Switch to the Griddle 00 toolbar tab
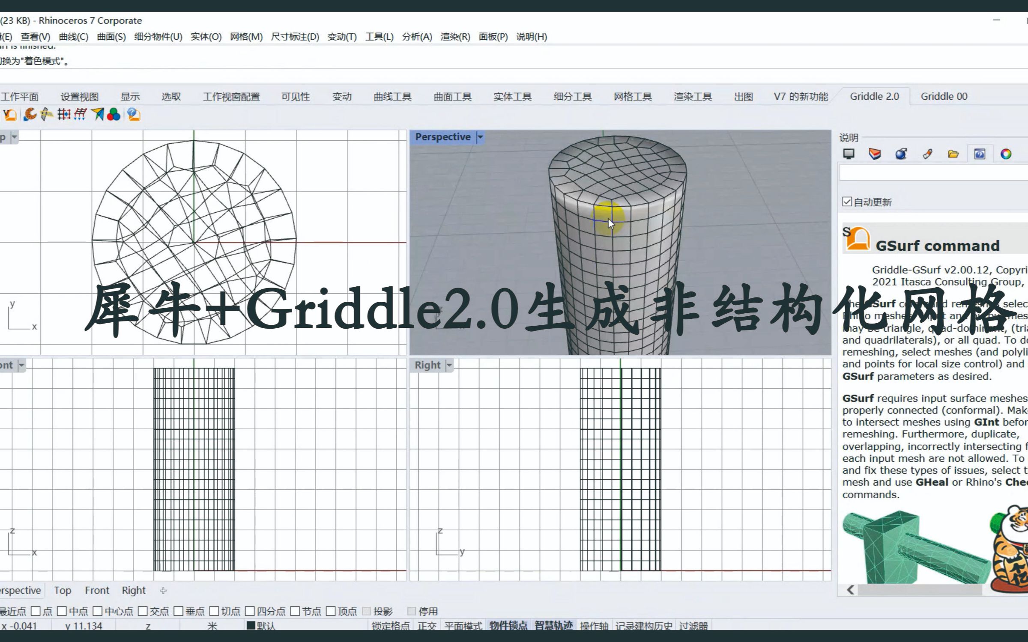 tap(944, 97)
